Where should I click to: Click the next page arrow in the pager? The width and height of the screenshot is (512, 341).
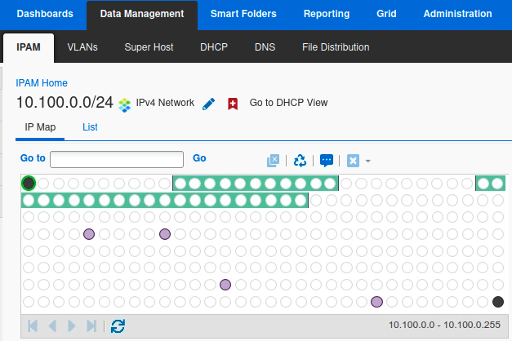(72, 325)
